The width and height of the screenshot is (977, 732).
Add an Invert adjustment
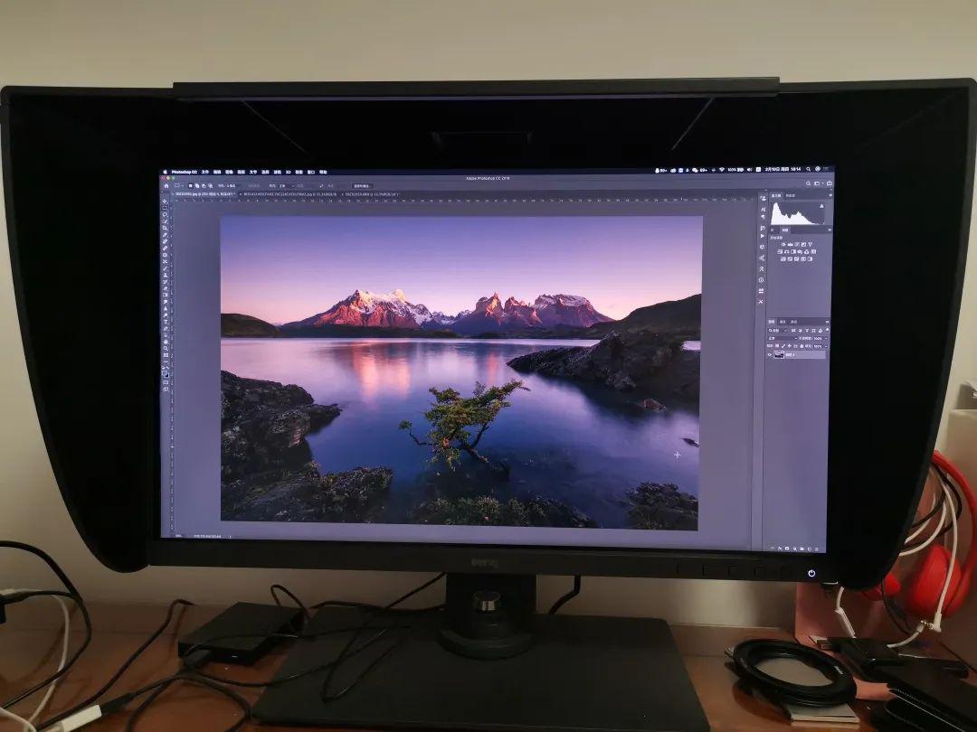pos(783,259)
